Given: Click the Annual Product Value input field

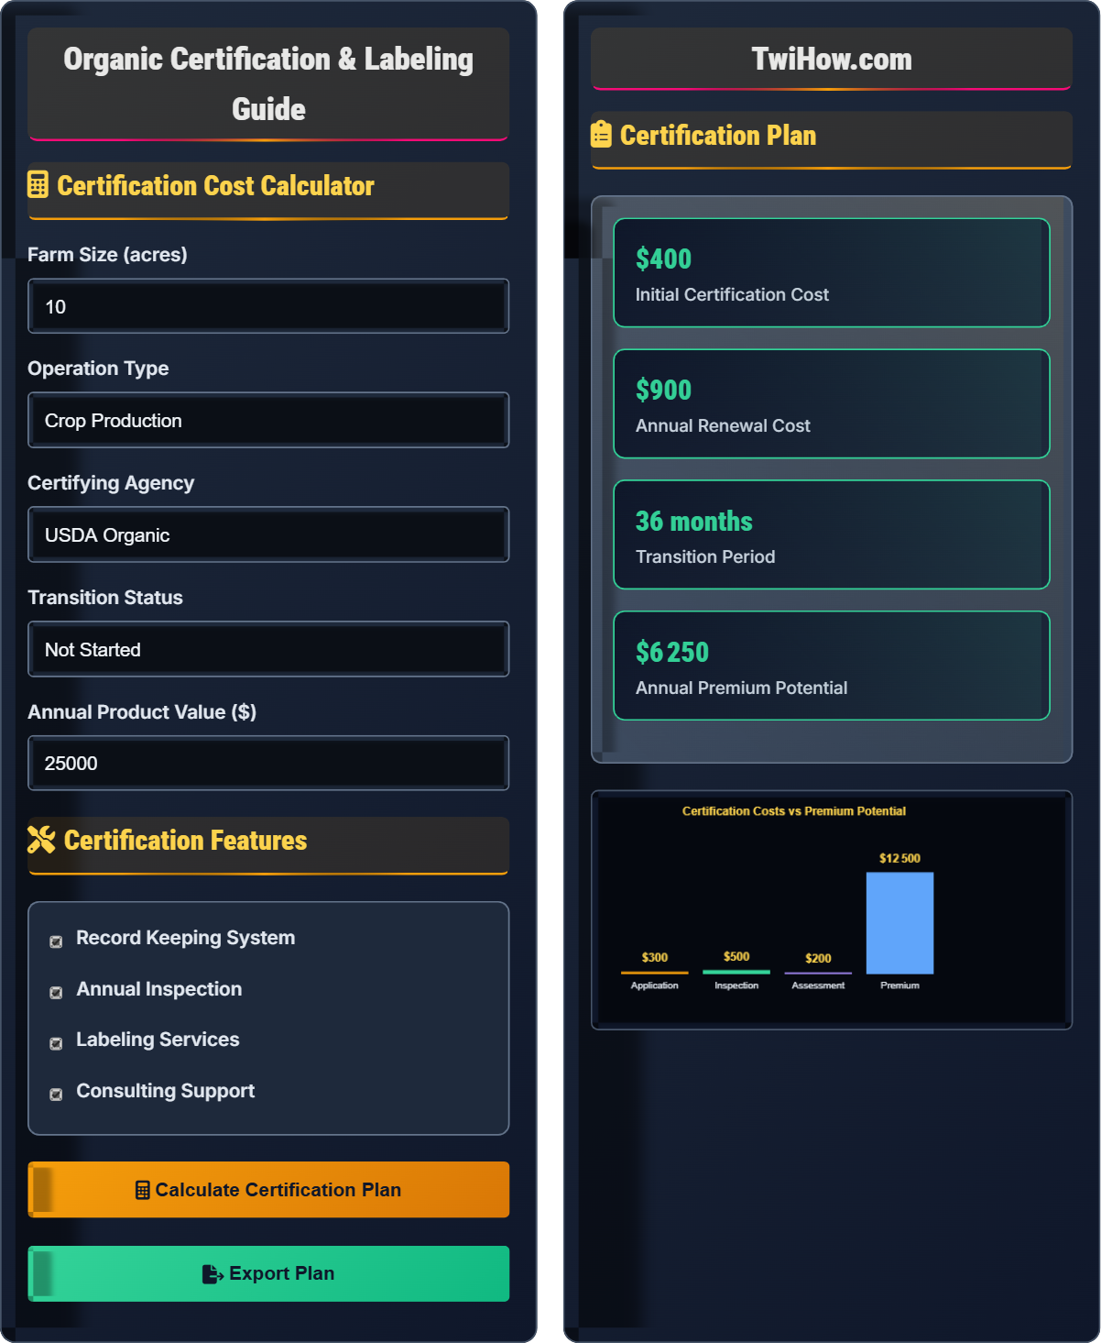Looking at the screenshot, I should point(268,763).
